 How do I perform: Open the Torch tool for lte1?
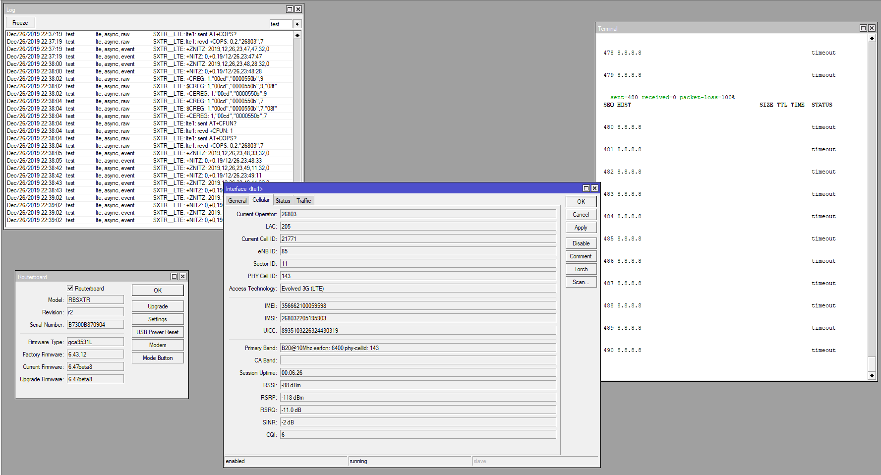(x=581, y=269)
